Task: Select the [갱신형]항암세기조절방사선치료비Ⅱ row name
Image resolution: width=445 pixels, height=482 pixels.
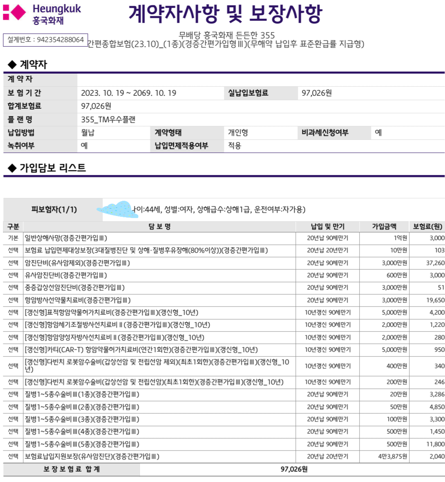Action: (118, 325)
